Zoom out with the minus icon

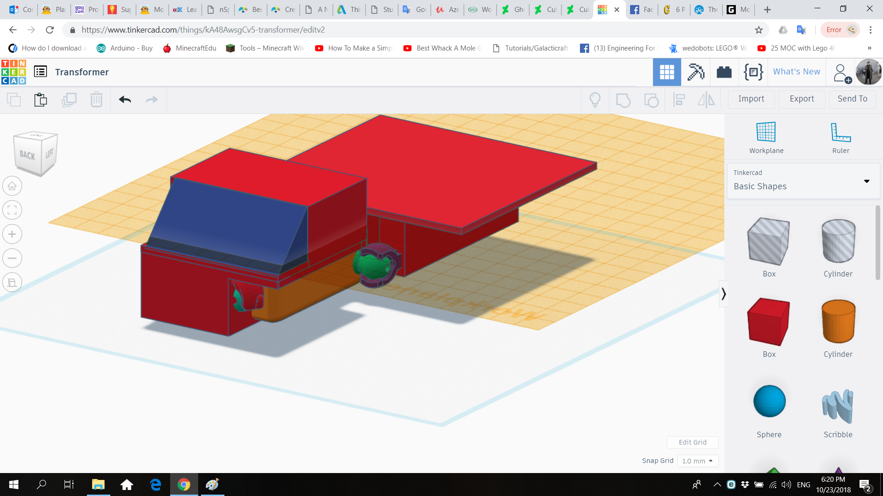[x=12, y=258]
